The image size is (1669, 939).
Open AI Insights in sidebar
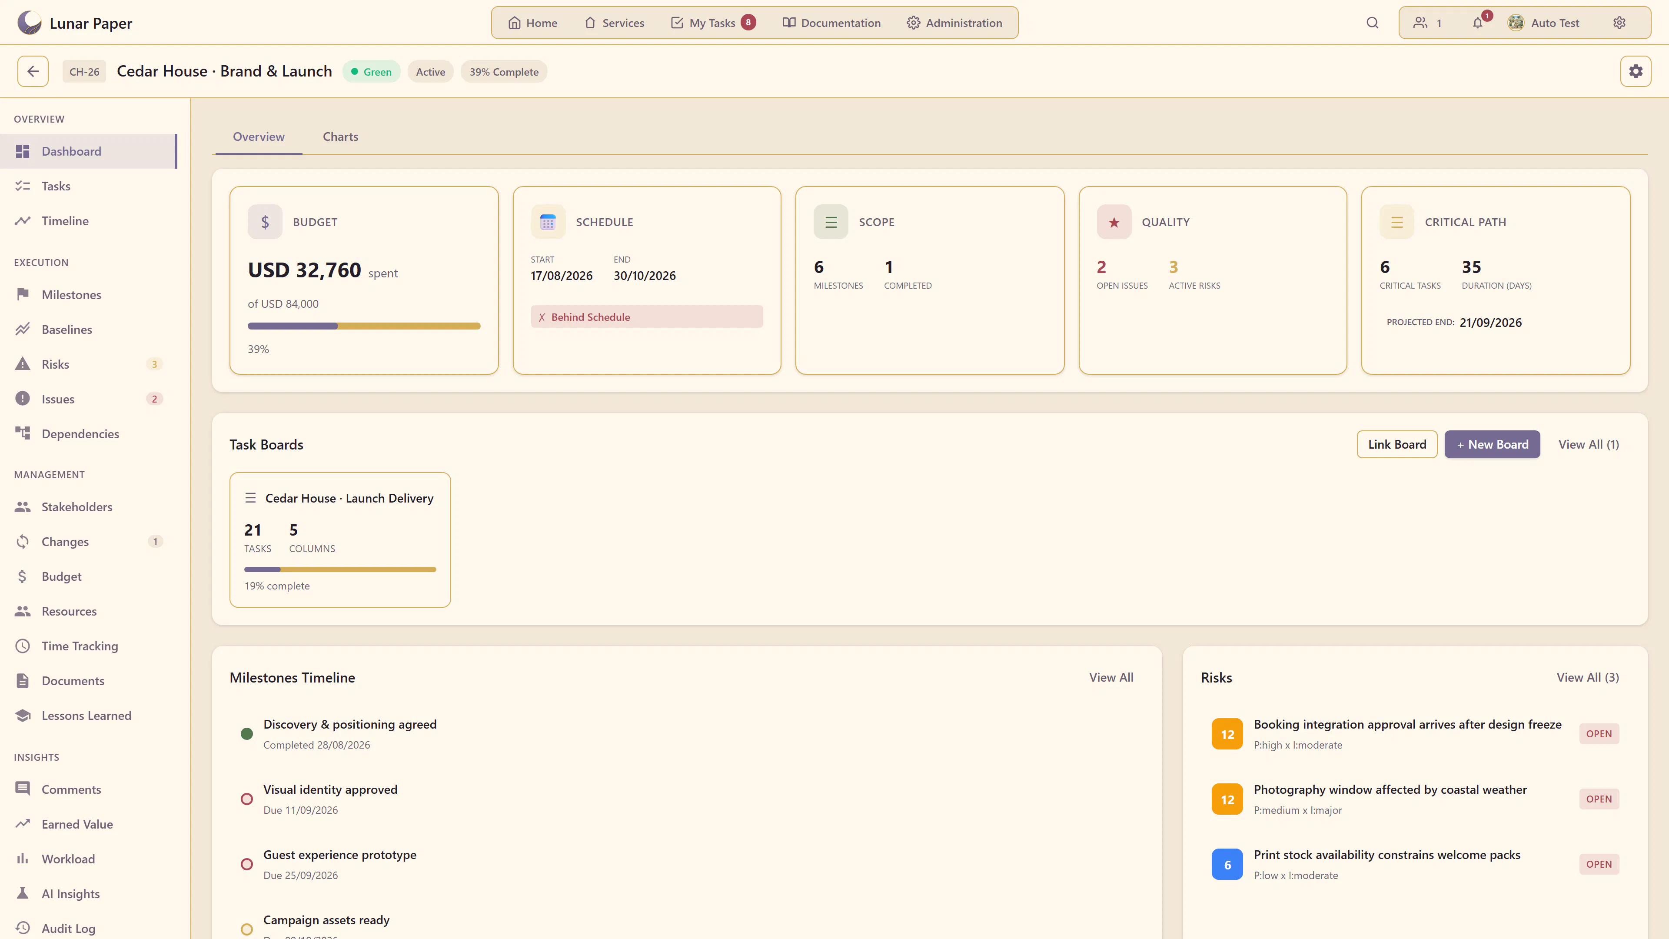88,894
